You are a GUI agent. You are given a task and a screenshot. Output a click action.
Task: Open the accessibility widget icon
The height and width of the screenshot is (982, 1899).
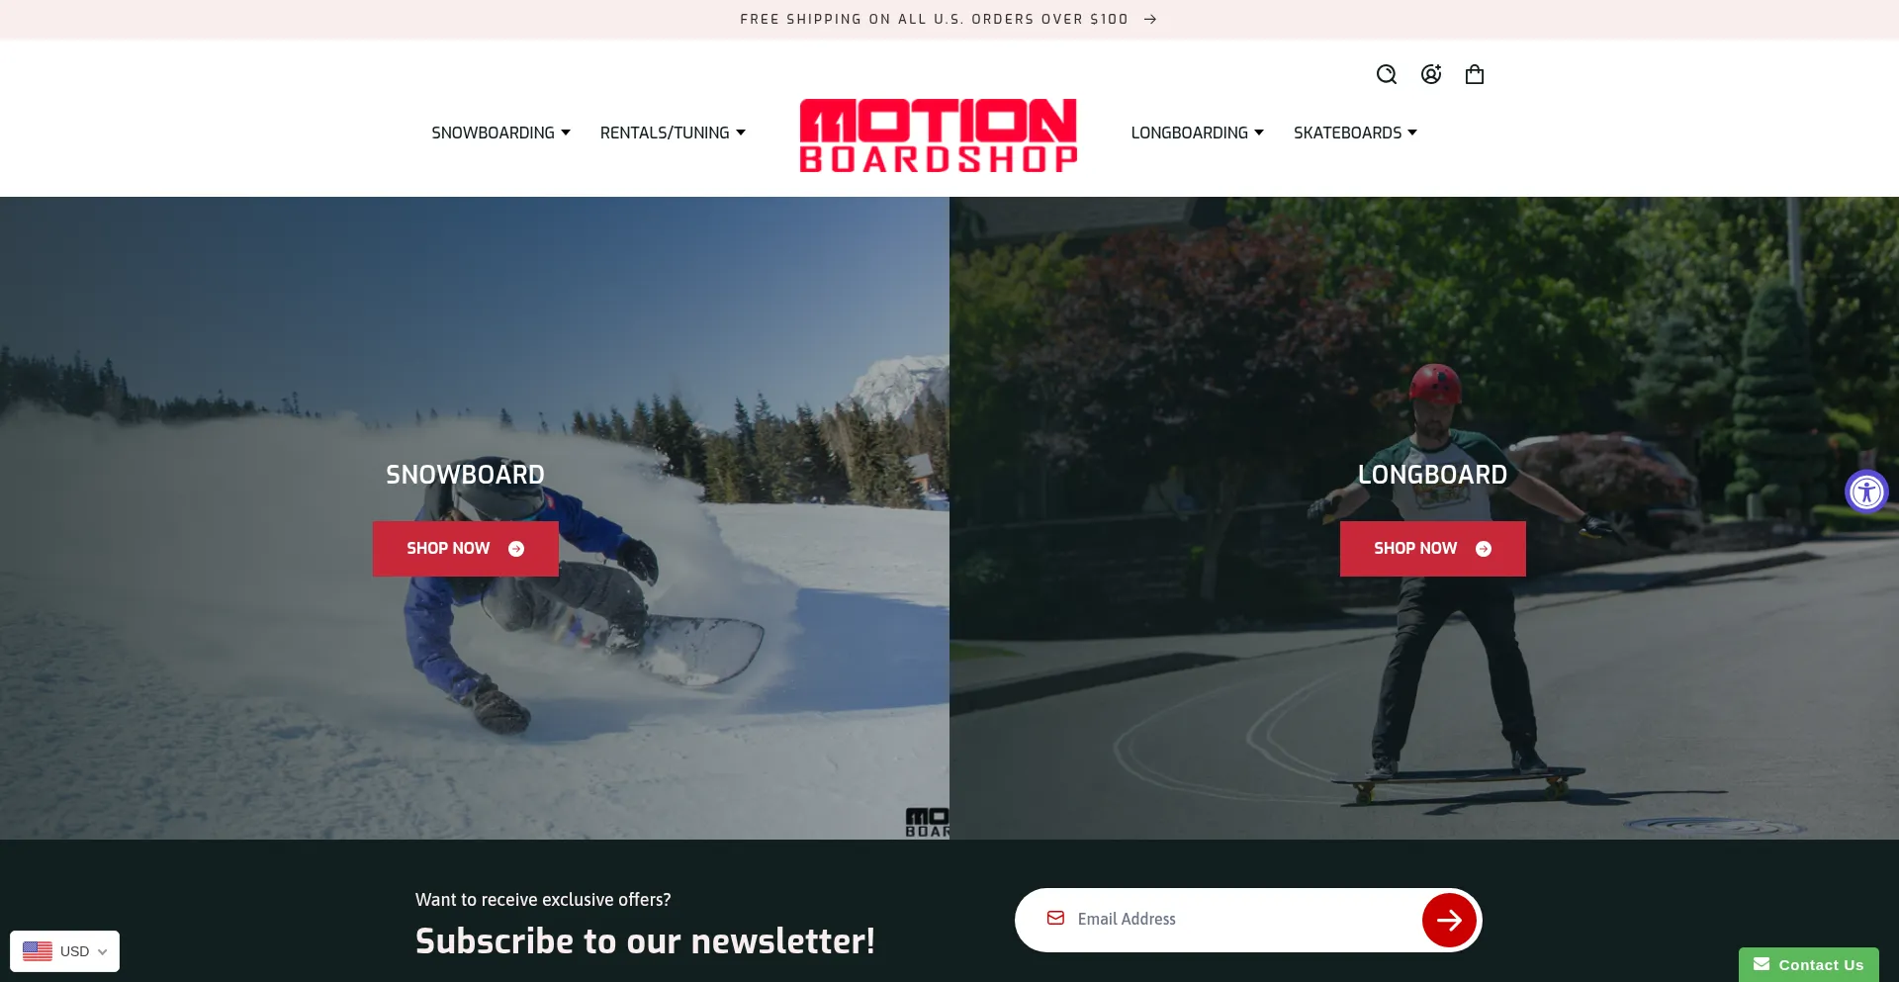[x=1866, y=491]
